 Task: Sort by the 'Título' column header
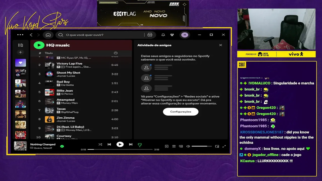(x=49, y=53)
